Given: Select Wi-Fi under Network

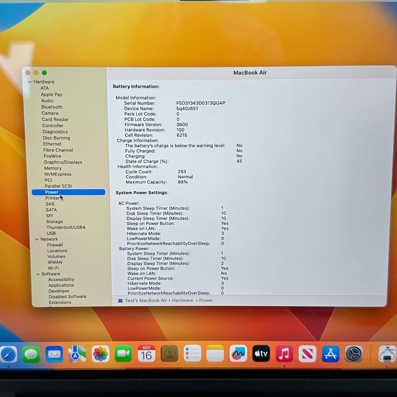Looking at the screenshot, I should click(53, 268).
